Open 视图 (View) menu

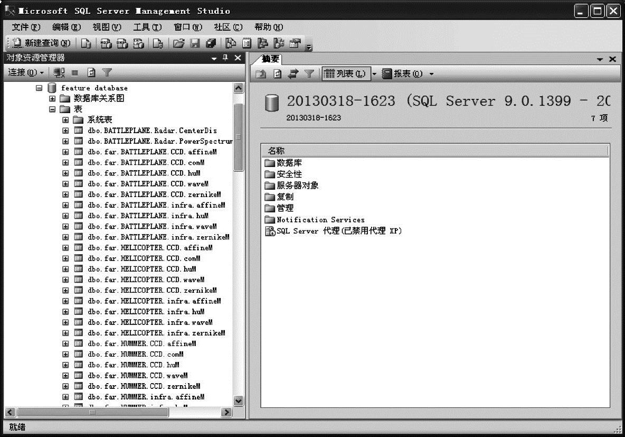107,27
